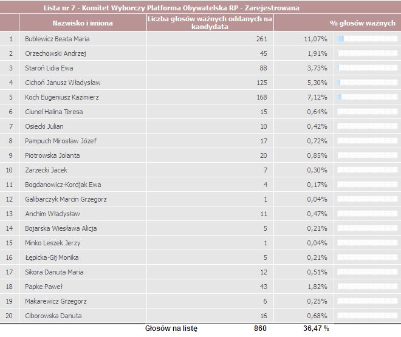401x337 pixels.
Task: Select candidate name 'Minko Leszek Jerzy'
Action: click(53, 243)
